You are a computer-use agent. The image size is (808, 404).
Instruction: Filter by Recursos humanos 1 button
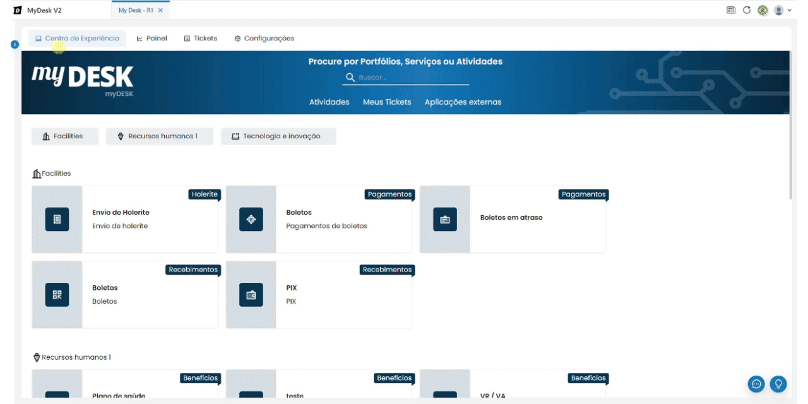160,136
